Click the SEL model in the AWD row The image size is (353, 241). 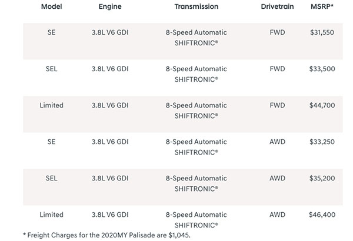(51, 178)
